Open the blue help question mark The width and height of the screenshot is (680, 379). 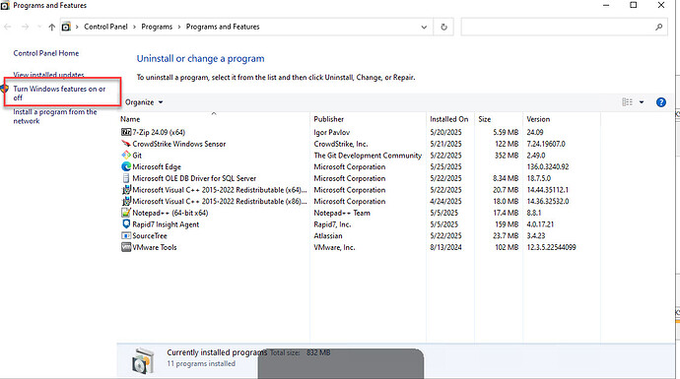click(661, 102)
